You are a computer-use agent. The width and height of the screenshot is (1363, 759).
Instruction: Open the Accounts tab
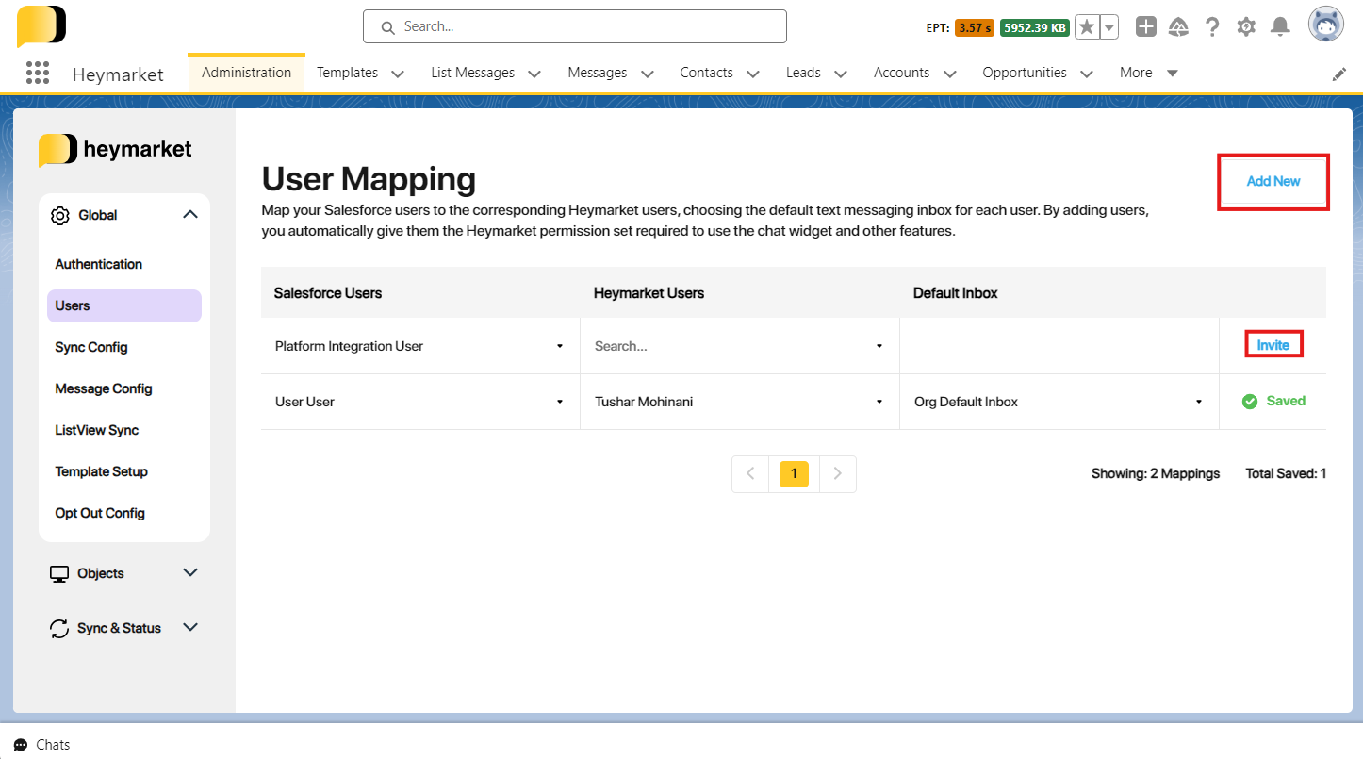(x=901, y=73)
